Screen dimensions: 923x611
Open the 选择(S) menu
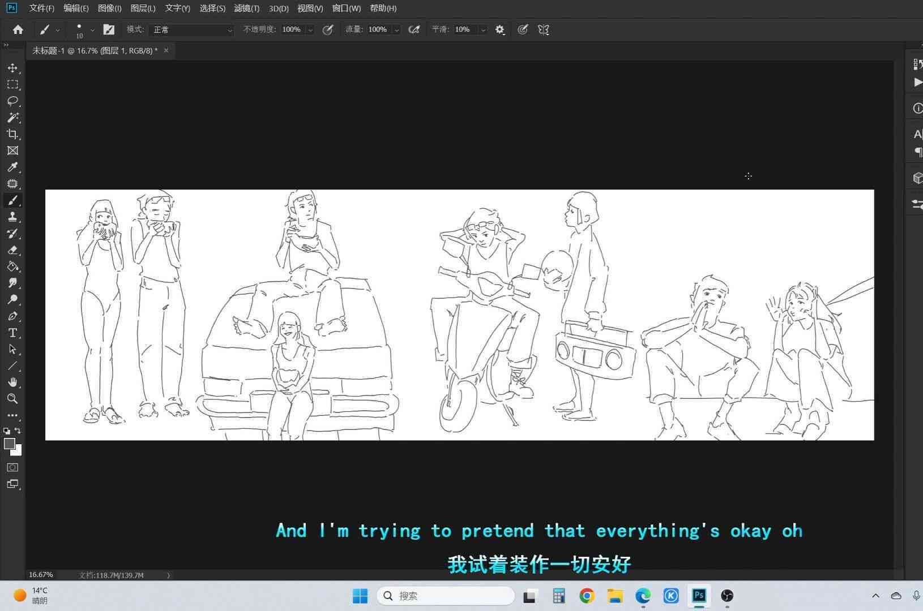[x=212, y=8]
